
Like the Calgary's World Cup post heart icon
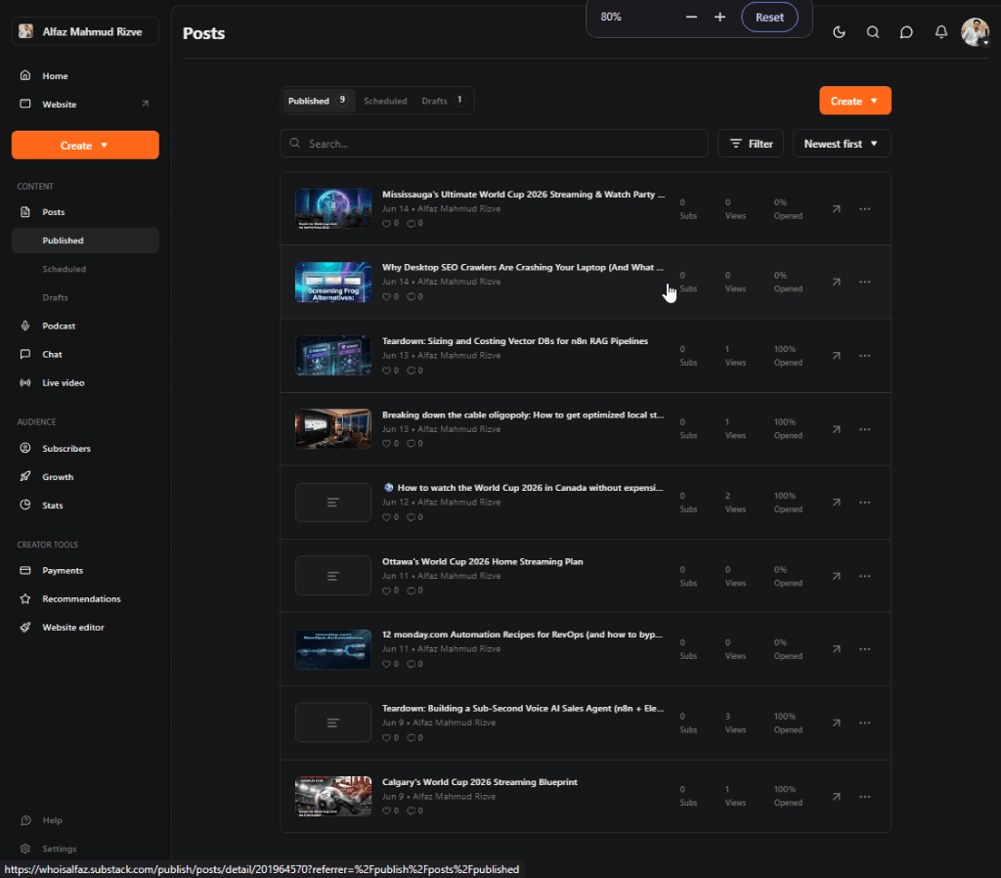(x=386, y=811)
